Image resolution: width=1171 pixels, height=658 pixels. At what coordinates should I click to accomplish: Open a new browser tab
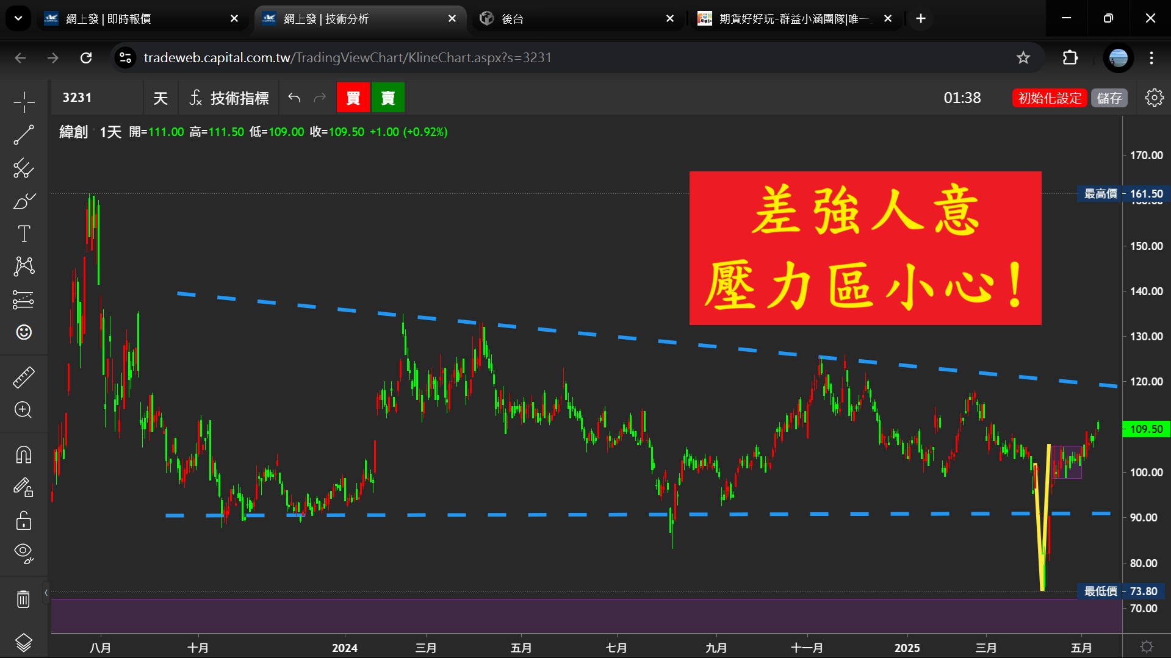pyautogui.click(x=921, y=19)
